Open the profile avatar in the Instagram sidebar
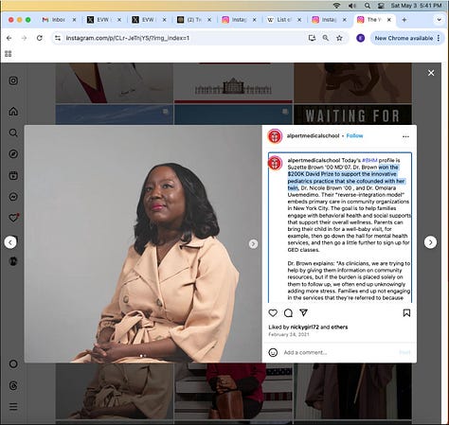Screen dimensions: 449x425 [x=13, y=261]
